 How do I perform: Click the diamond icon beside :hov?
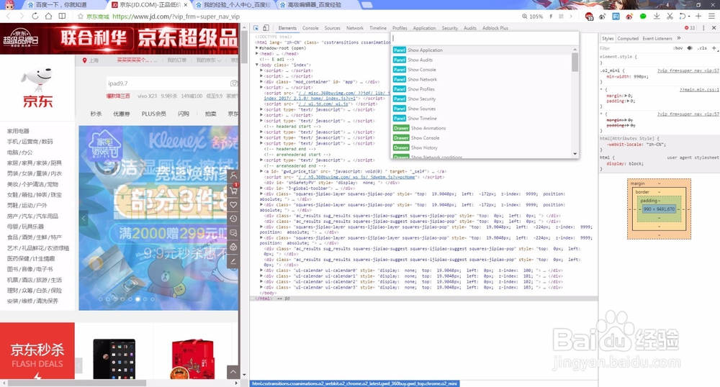[690, 47]
